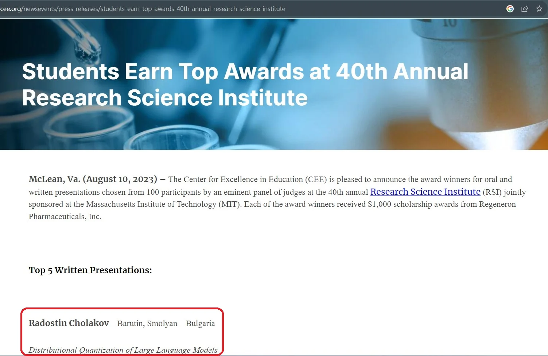Click 'Research Science Institute' in the banner title
This screenshot has width=548, height=356.
coord(165,98)
